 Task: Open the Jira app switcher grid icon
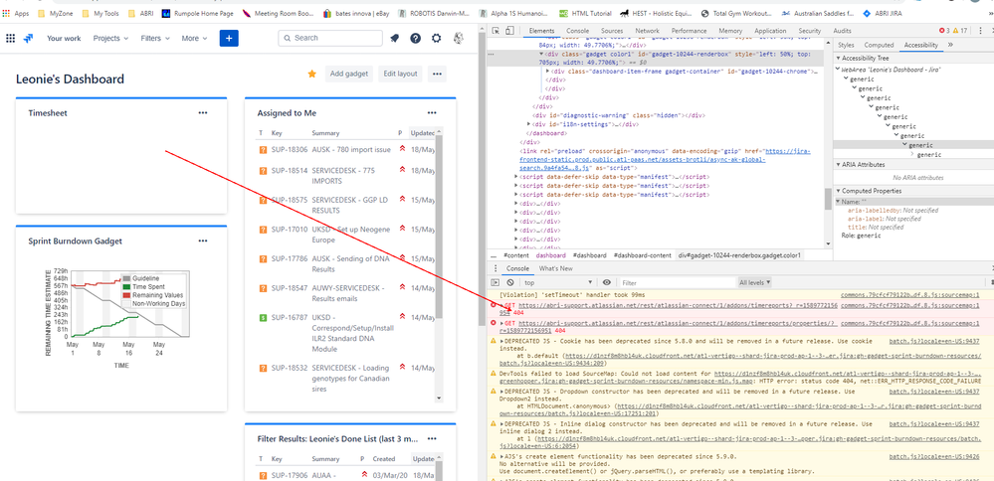tap(10, 38)
